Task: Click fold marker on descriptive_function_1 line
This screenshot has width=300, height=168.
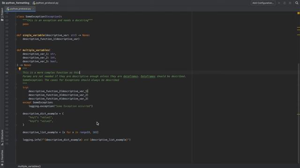Action: 16,39
